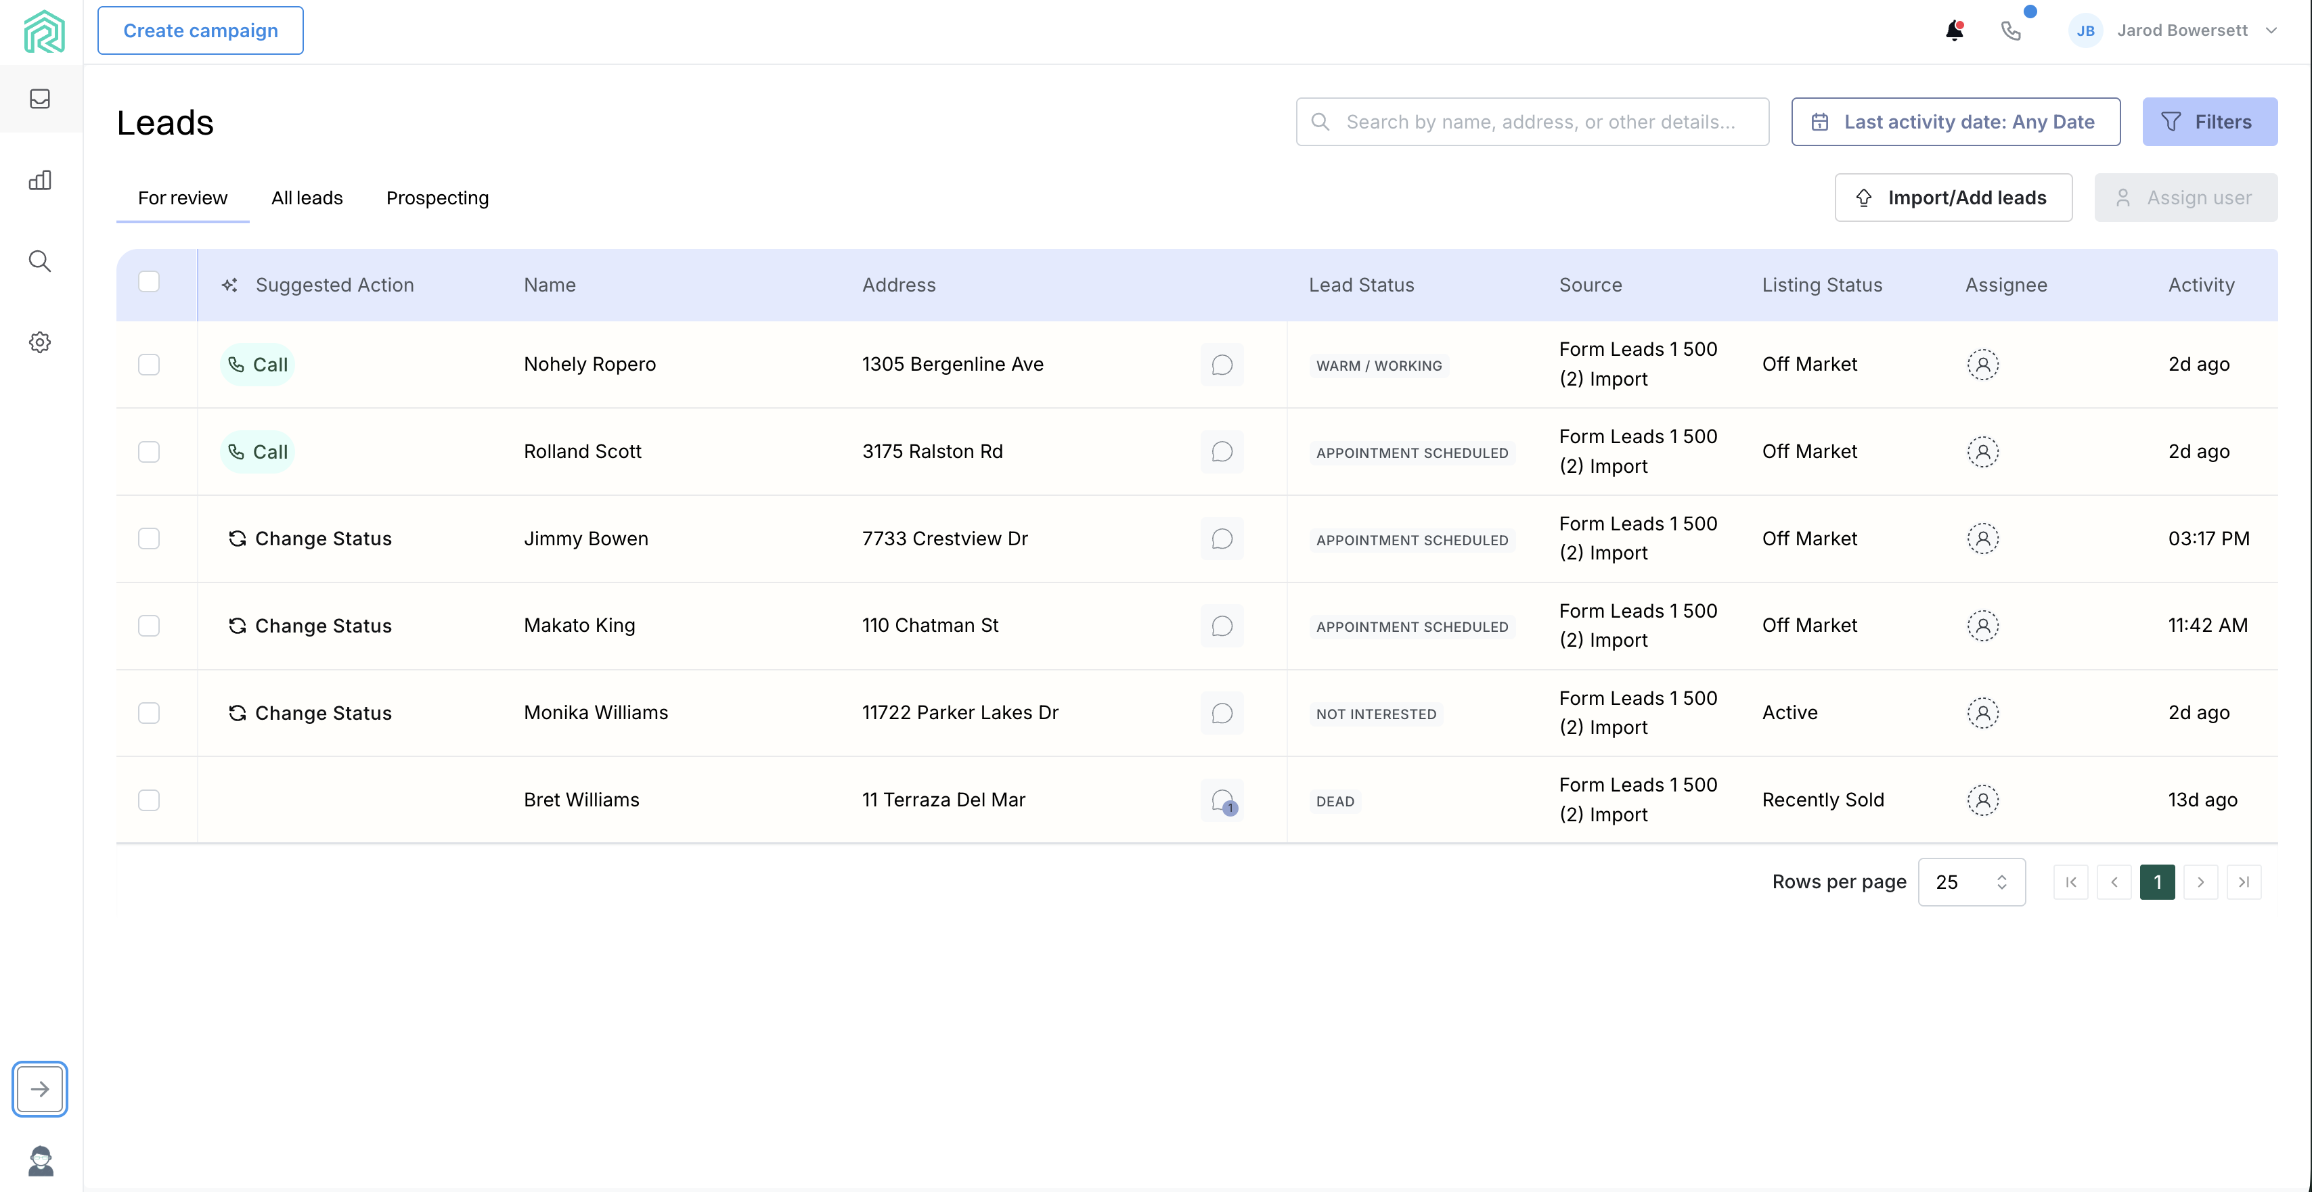The width and height of the screenshot is (2312, 1192).
Task: Click the phone dialer icon in header
Action: click(2011, 31)
